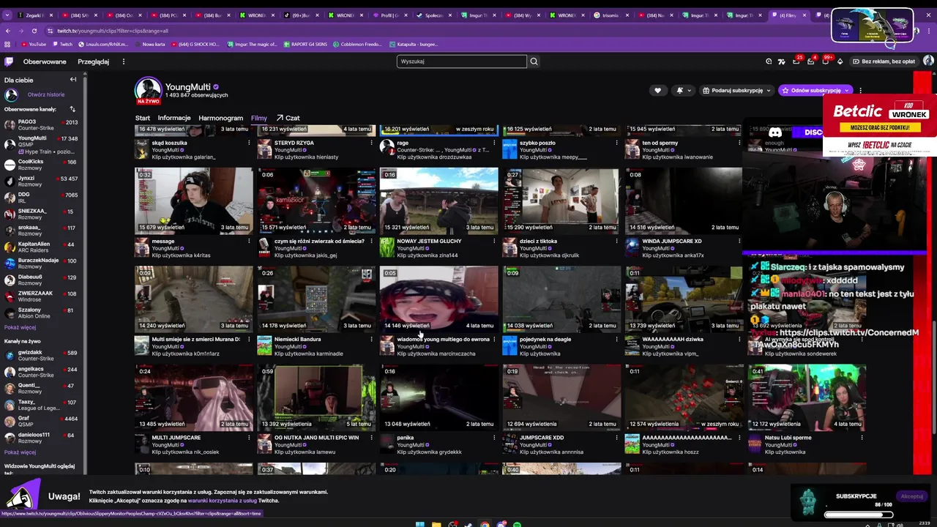Open the Podaruj subskrypcje dropdown
937x527 pixels.
(x=737, y=91)
